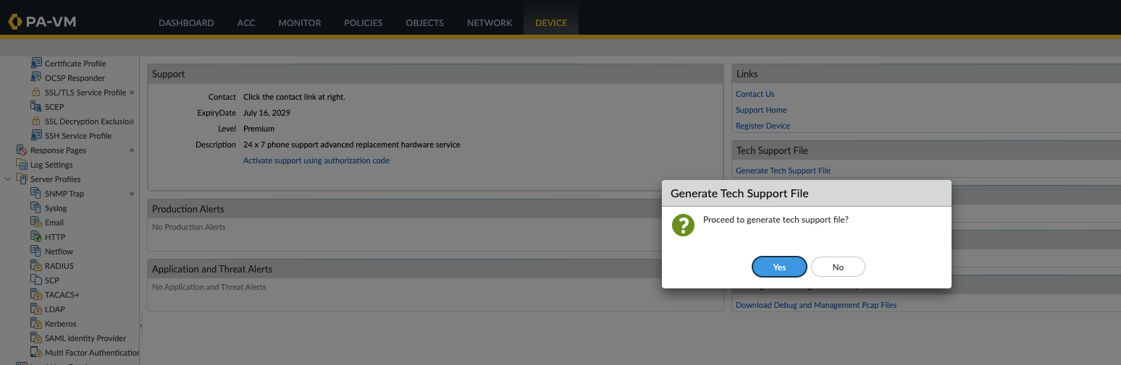Open the NETWORK tab
Viewport: 1121px width, 365px height.
490,22
